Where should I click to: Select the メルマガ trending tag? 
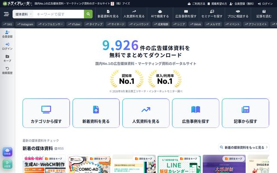pos(213,24)
